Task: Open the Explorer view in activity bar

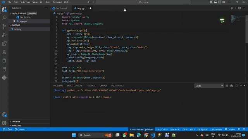Action: 4,9
